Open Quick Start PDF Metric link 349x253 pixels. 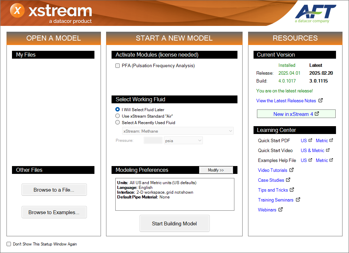[x=322, y=140]
